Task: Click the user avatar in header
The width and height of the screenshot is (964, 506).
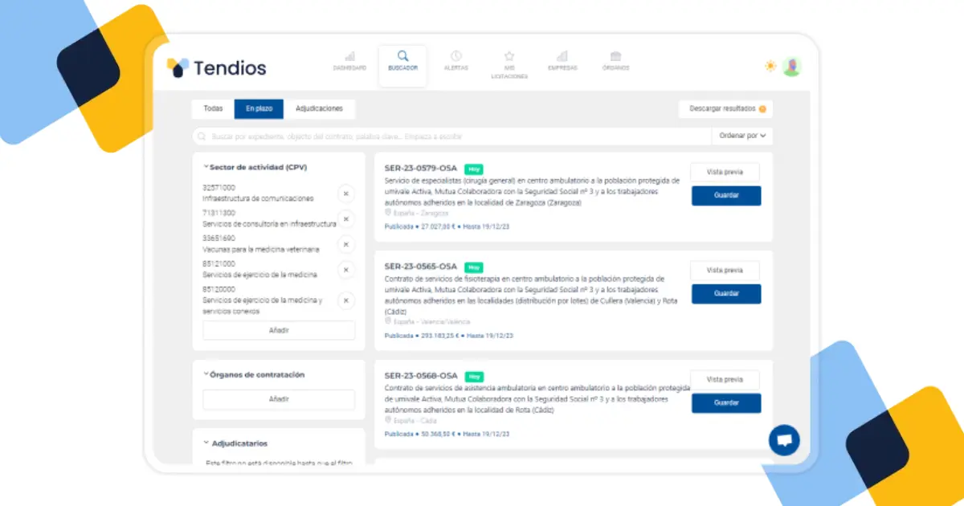Action: [x=792, y=67]
